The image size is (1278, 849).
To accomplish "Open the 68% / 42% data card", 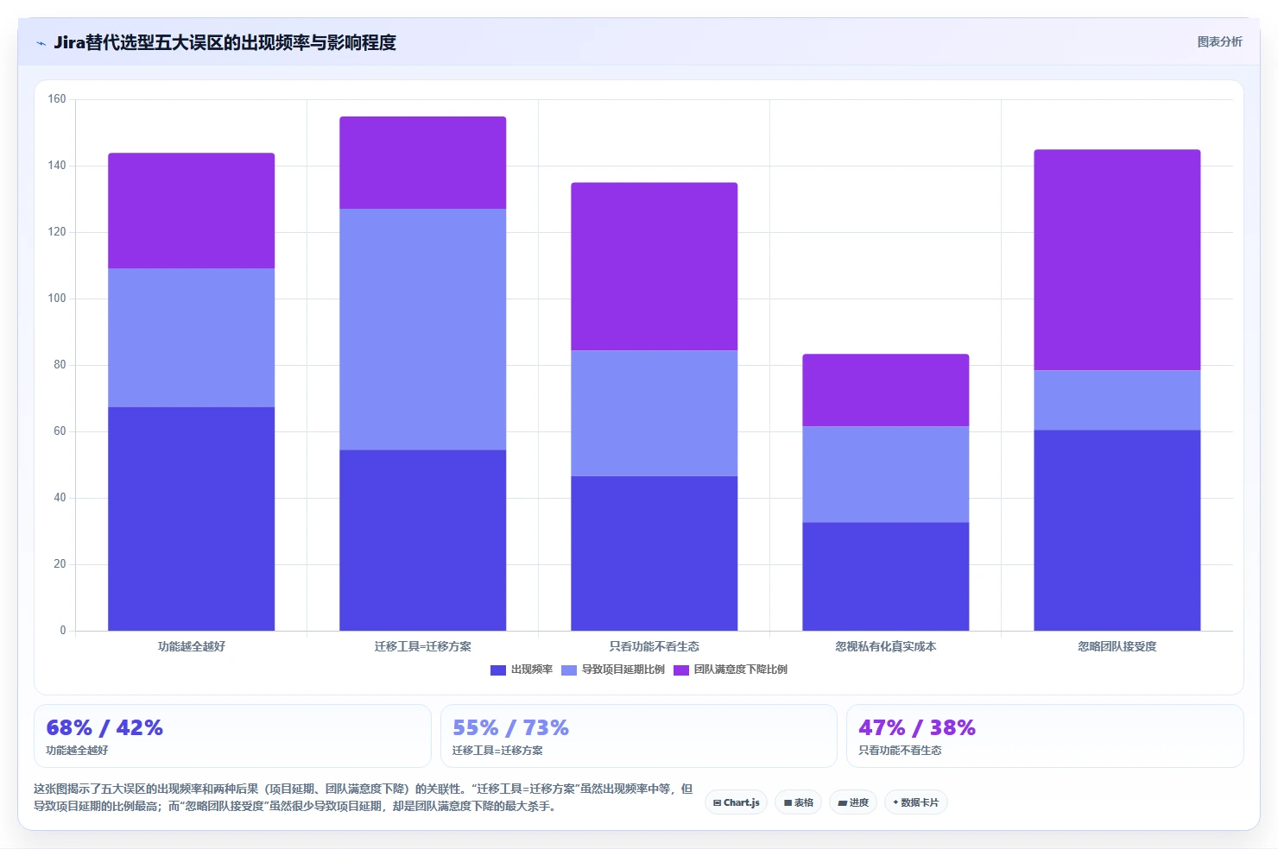I will tap(232, 736).
